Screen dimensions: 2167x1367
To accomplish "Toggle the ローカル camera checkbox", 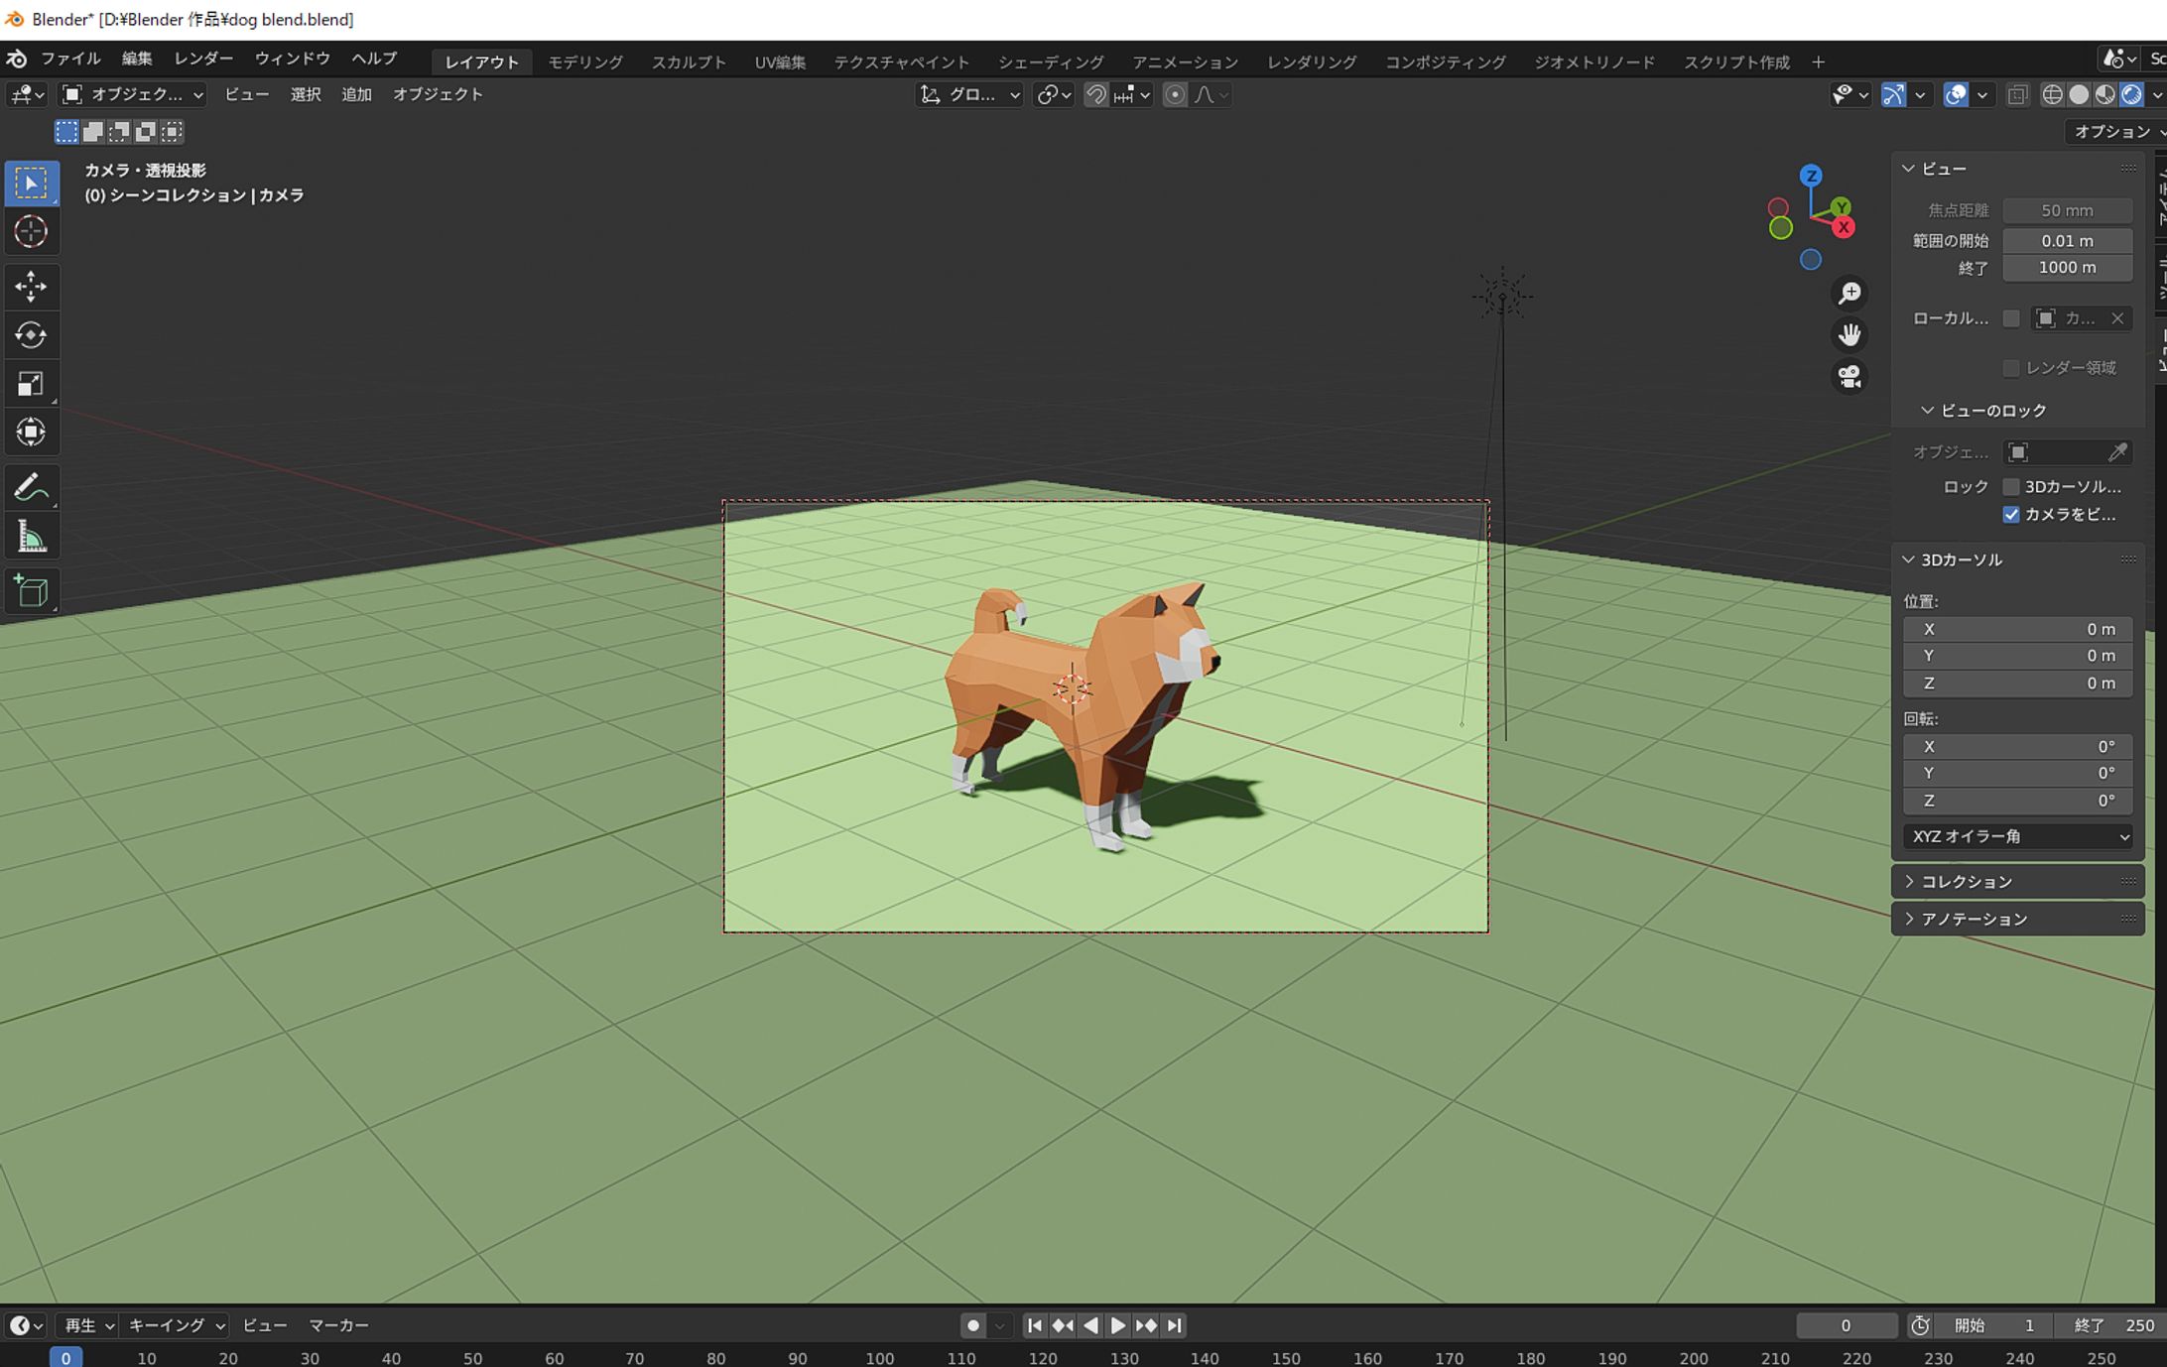I will [2011, 318].
